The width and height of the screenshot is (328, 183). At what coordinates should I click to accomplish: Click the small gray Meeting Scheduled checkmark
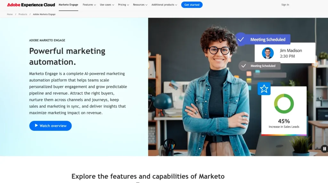coord(243,66)
